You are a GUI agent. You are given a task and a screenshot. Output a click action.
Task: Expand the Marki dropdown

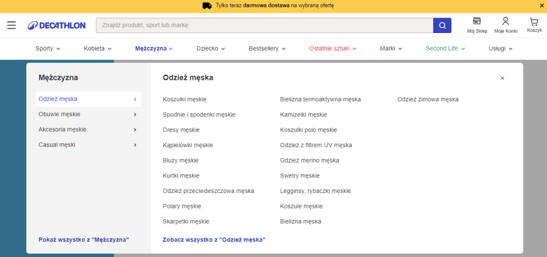pyautogui.click(x=390, y=49)
